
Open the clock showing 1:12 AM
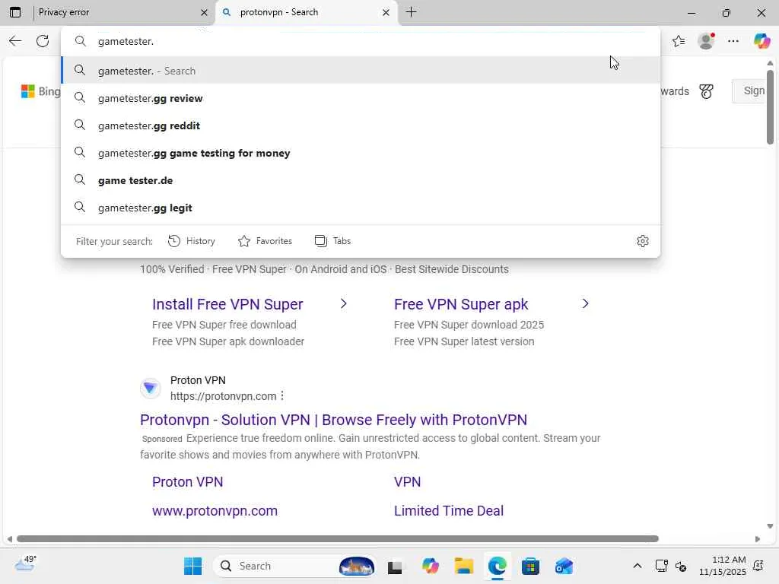723,566
